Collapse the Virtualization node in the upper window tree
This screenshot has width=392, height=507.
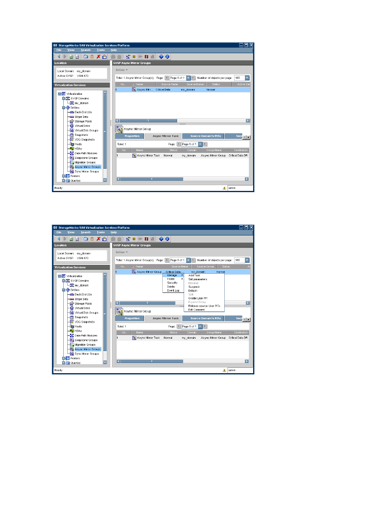(x=60, y=94)
